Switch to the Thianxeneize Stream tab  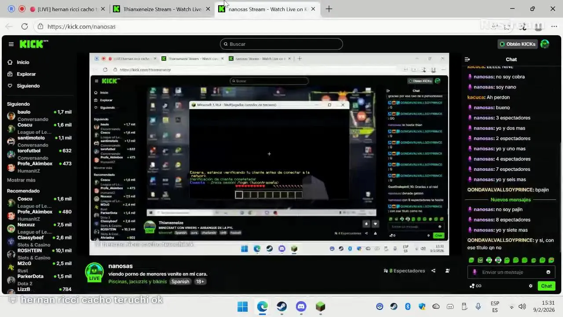pyautogui.click(x=162, y=9)
